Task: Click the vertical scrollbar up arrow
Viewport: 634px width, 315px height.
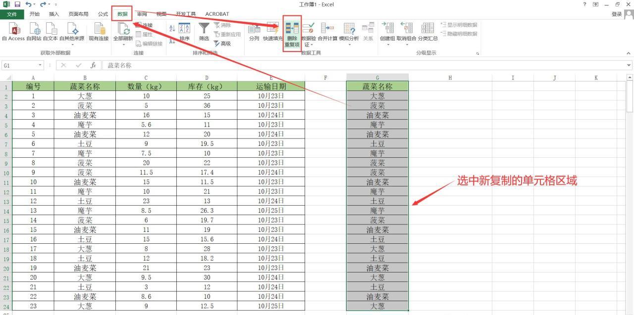Action: click(630, 77)
